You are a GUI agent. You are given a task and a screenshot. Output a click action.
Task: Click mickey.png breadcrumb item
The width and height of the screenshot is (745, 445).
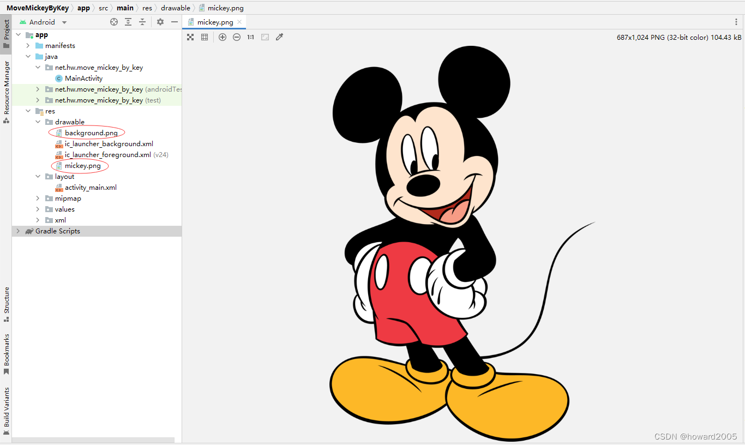221,8
